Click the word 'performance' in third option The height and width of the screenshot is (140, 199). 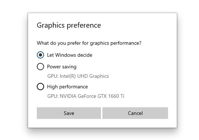[x=74, y=87]
